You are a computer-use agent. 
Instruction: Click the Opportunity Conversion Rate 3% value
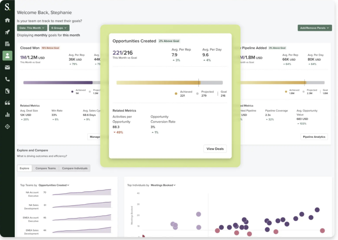click(x=152, y=127)
